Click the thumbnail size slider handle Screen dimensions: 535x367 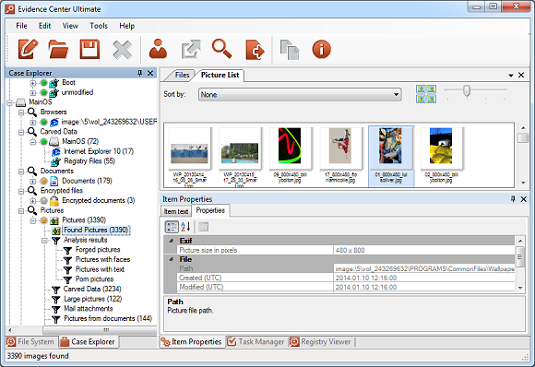click(x=467, y=90)
